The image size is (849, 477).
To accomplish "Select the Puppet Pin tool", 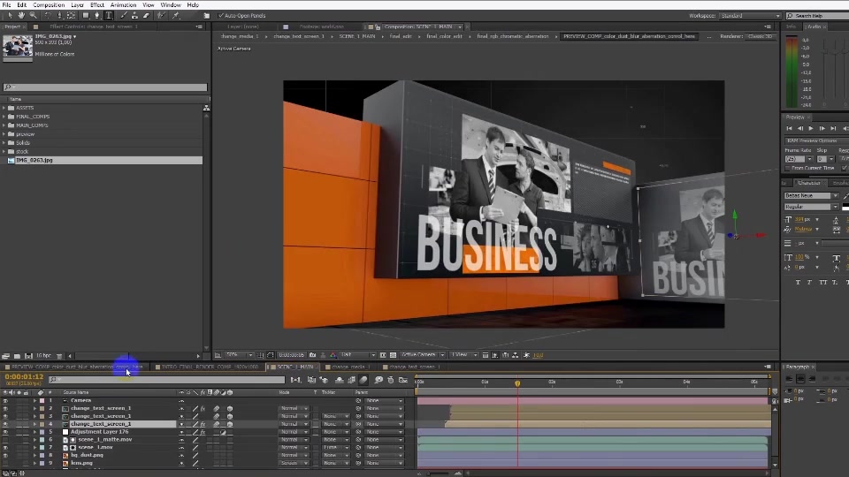I will pos(176,16).
